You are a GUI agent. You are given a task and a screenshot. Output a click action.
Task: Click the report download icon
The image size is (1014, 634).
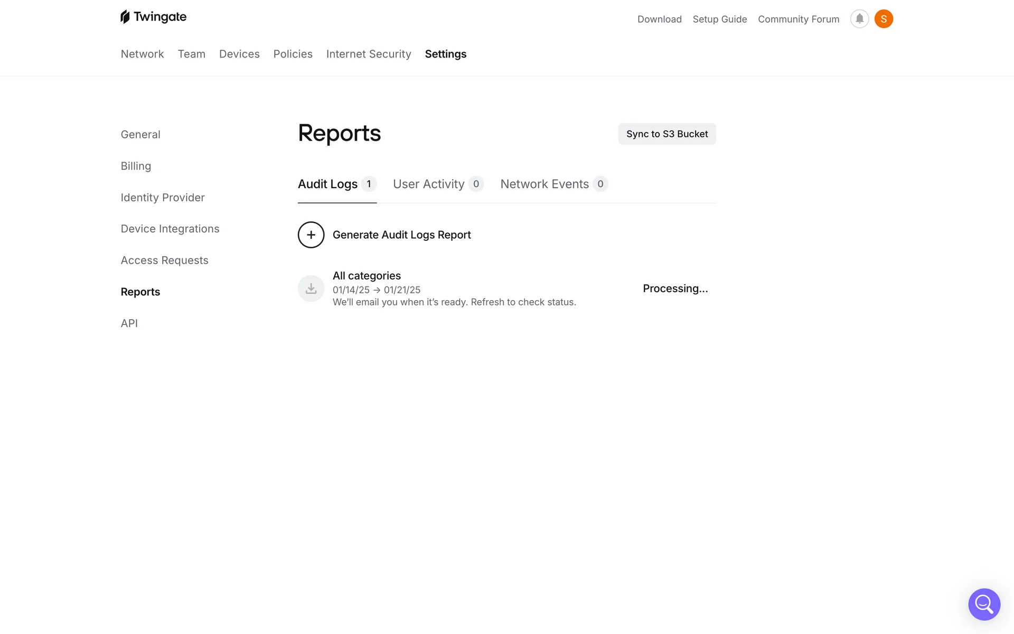click(311, 288)
